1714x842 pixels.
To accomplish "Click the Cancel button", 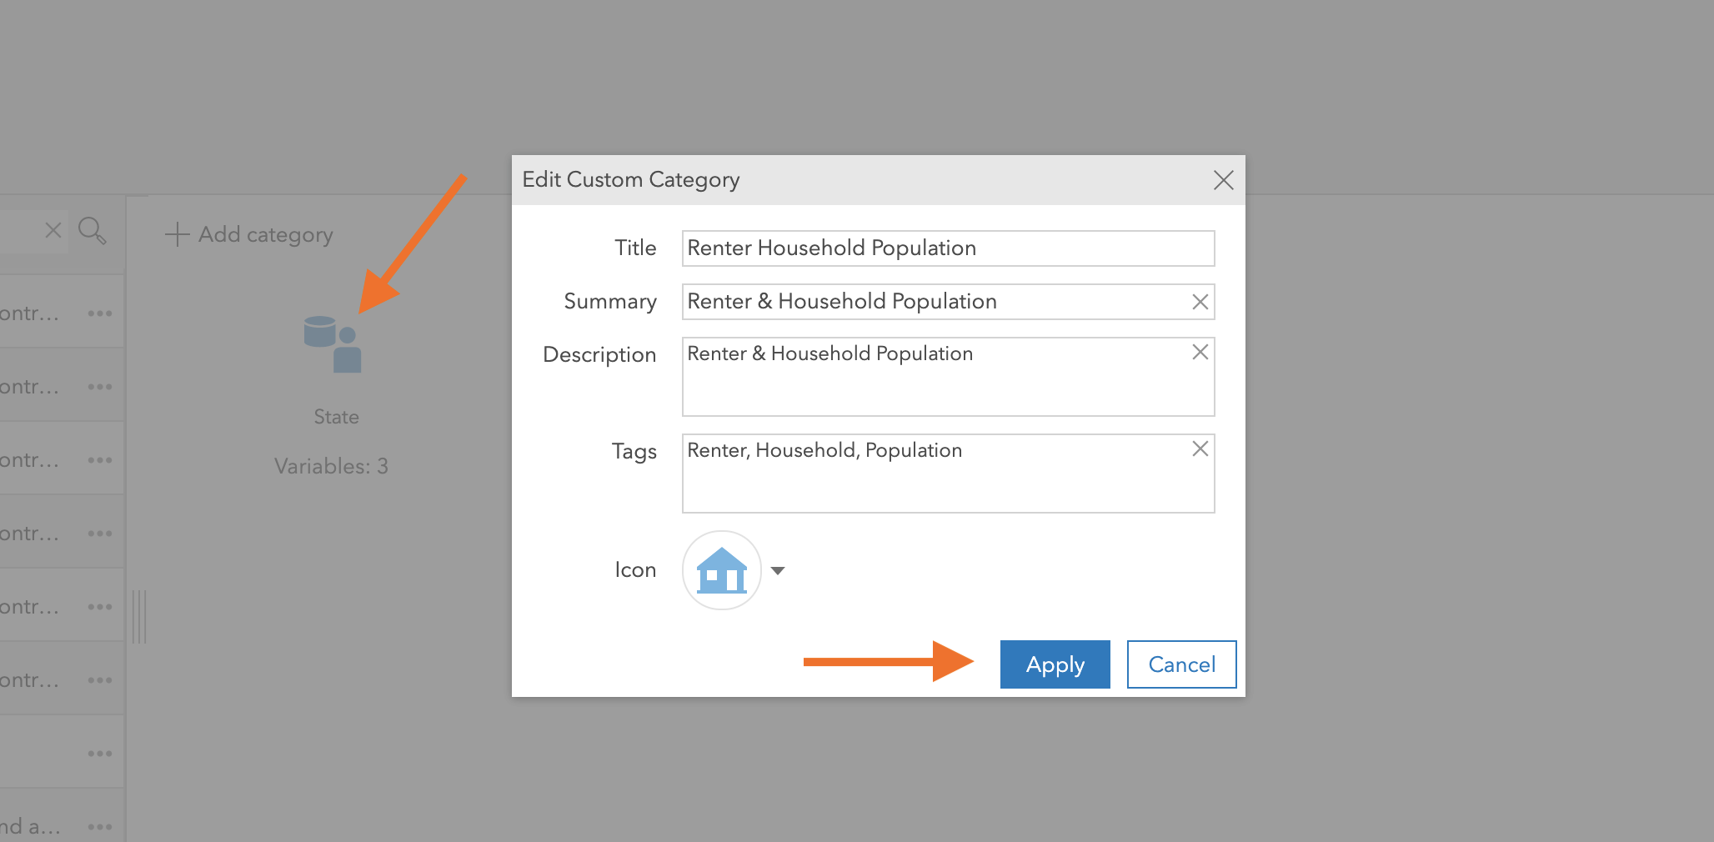I will point(1181,664).
